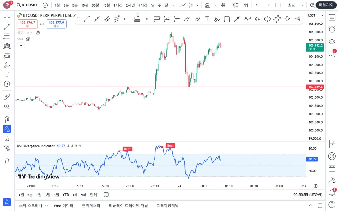Open the emoji icons tool
338x211 pixels.
[7, 84]
